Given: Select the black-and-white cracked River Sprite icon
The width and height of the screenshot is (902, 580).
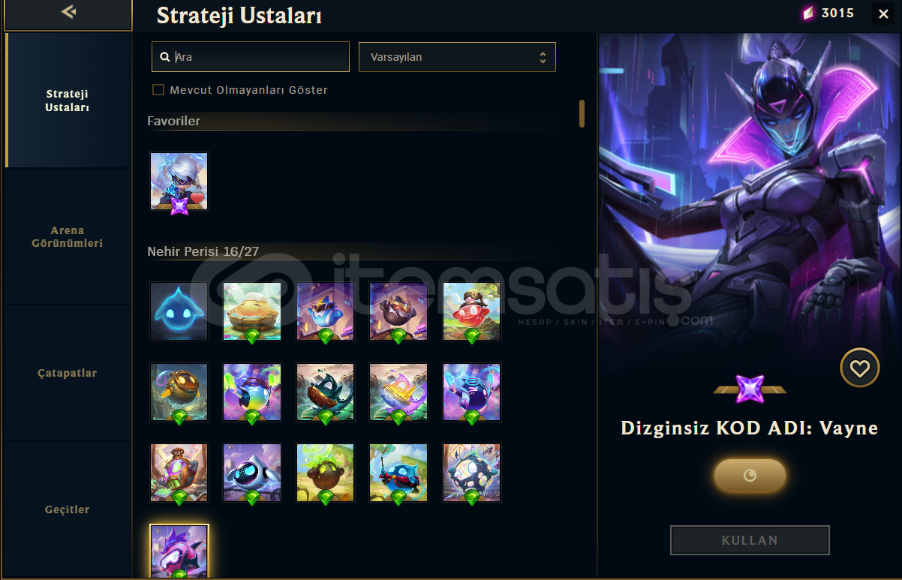Looking at the screenshot, I should tap(471, 473).
